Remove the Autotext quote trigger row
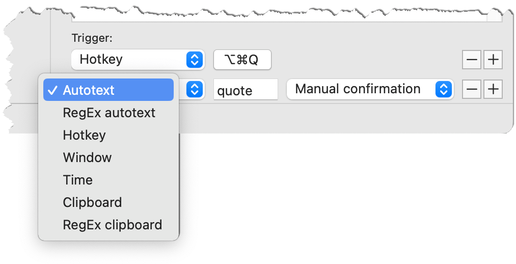Image resolution: width=516 pixels, height=264 pixels. [472, 89]
